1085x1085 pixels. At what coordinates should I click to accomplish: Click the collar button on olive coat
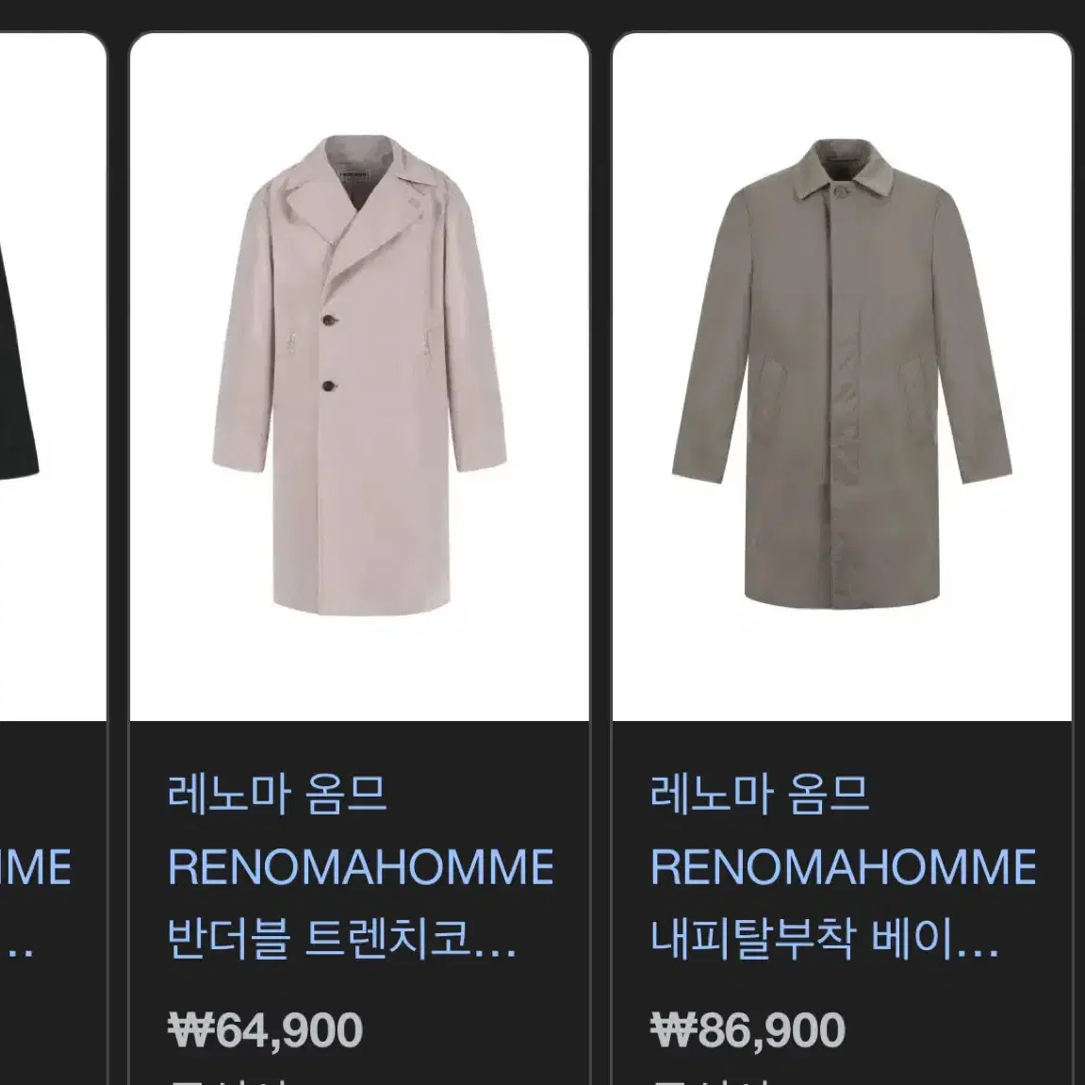(841, 191)
